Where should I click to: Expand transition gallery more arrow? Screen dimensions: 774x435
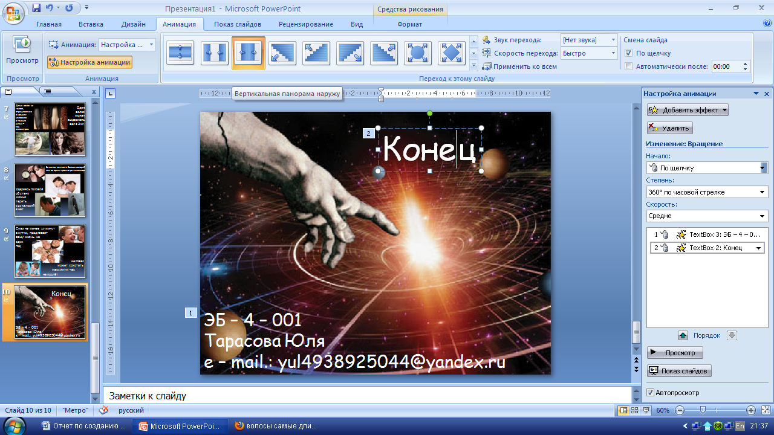pyautogui.click(x=474, y=65)
